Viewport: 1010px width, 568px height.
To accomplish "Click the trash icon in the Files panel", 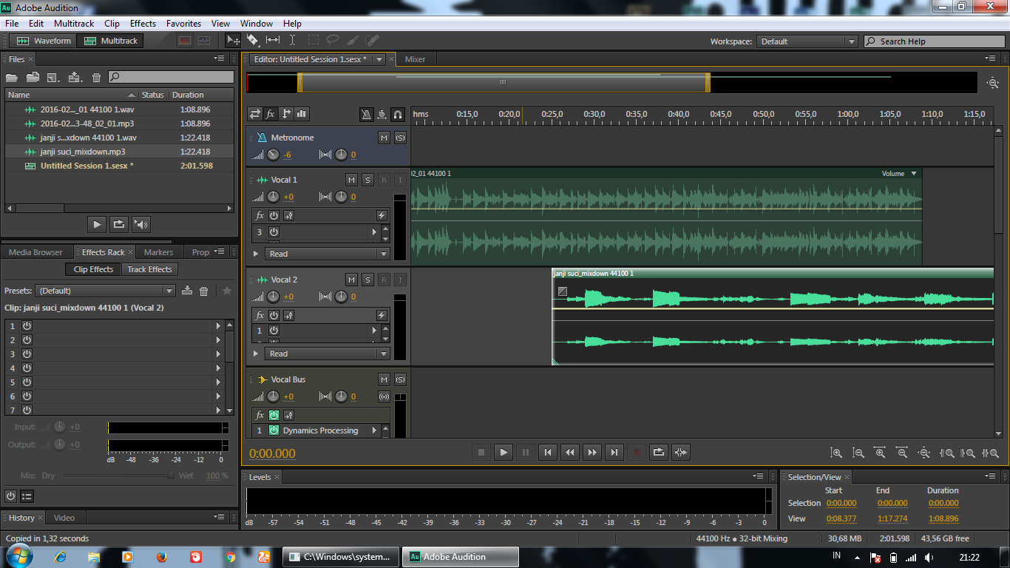I will point(96,77).
